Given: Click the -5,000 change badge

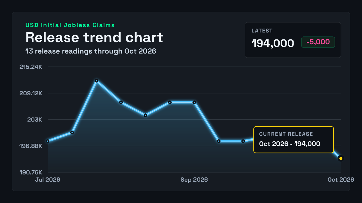Looking at the screenshot, I should 318,42.
